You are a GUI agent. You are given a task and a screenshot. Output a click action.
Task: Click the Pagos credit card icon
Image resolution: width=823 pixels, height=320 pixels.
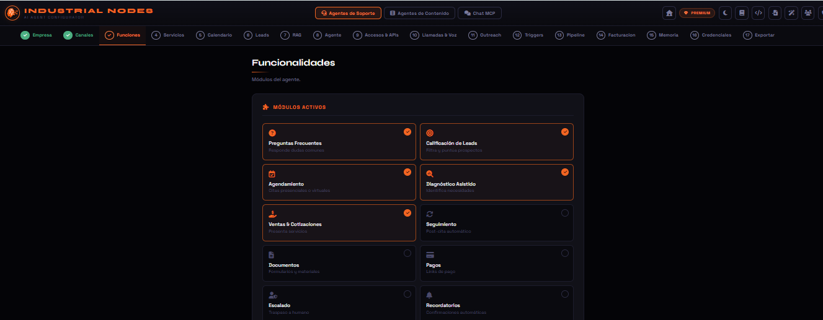430,255
